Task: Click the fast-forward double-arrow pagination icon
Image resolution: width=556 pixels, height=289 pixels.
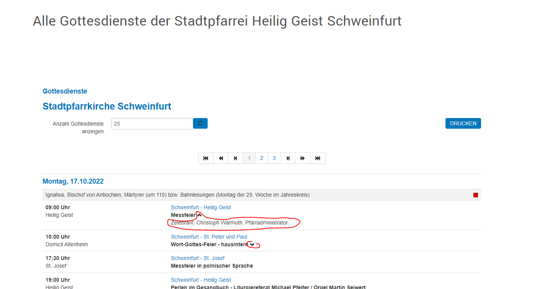Action: [x=302, y=158]
